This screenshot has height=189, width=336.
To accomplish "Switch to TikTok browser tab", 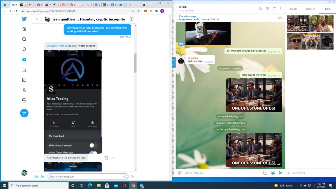I will pyautogui.click(x=23, y=5).
